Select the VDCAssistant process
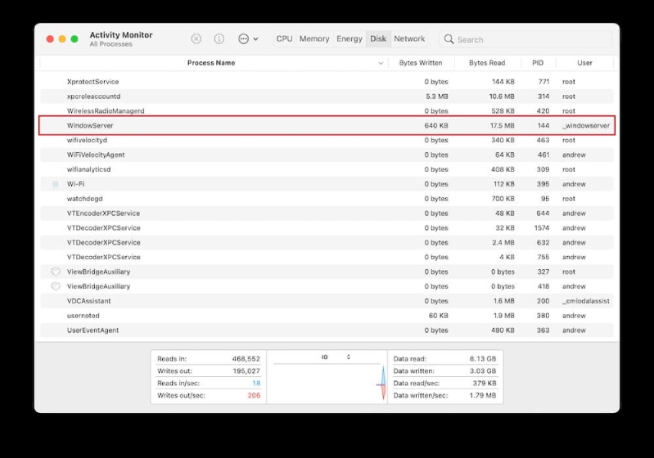 327,301
